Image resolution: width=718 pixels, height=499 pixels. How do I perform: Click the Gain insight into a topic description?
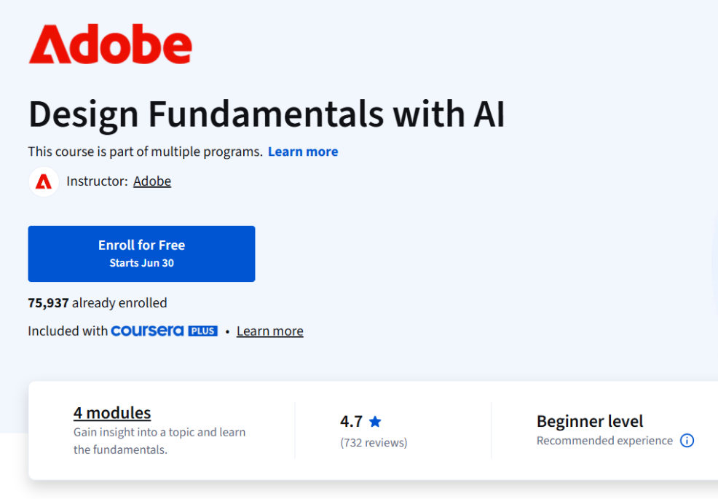tap(159, 440)
